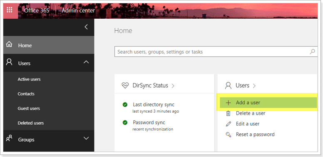The width and height of the screenshot is (323, 157).
Task: Click the DirSync Status heart icon
Action: [125, 86]
